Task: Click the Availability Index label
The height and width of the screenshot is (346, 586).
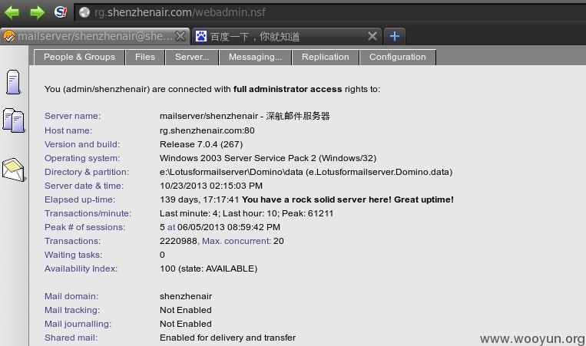Action: pyautogui.click(x=81, y=269)
